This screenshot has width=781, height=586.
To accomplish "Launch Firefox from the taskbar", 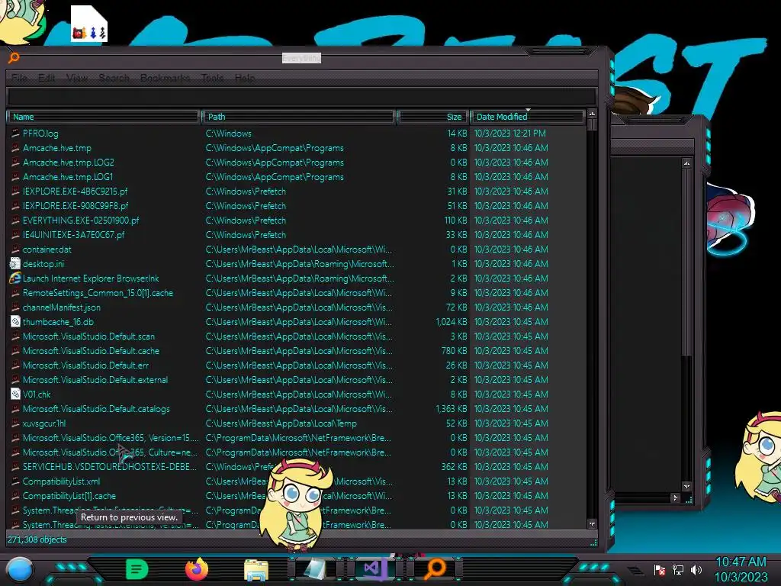I will 197,569.
